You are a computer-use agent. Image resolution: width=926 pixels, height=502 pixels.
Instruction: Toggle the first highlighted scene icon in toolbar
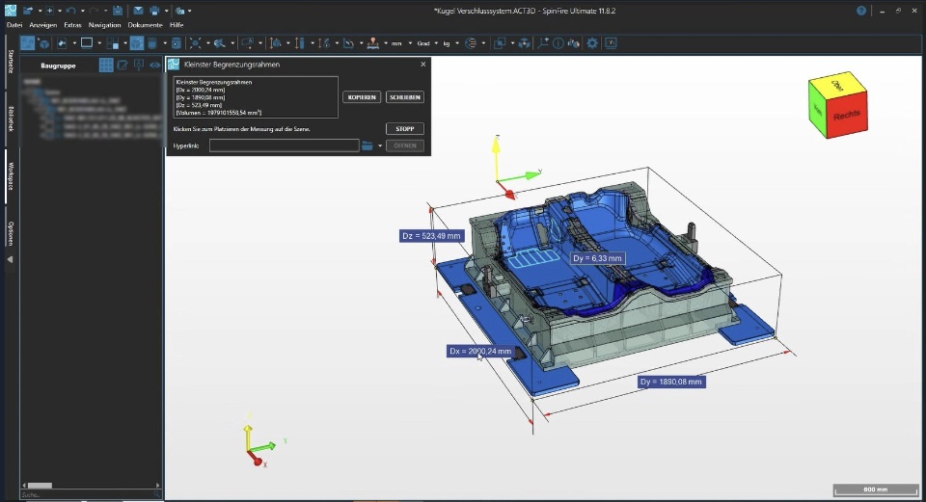tap(27, 43)
